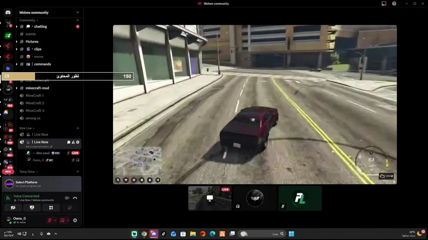Open User Settings gear icon
This screenshot has width=428, height=240.
(75, 220)
